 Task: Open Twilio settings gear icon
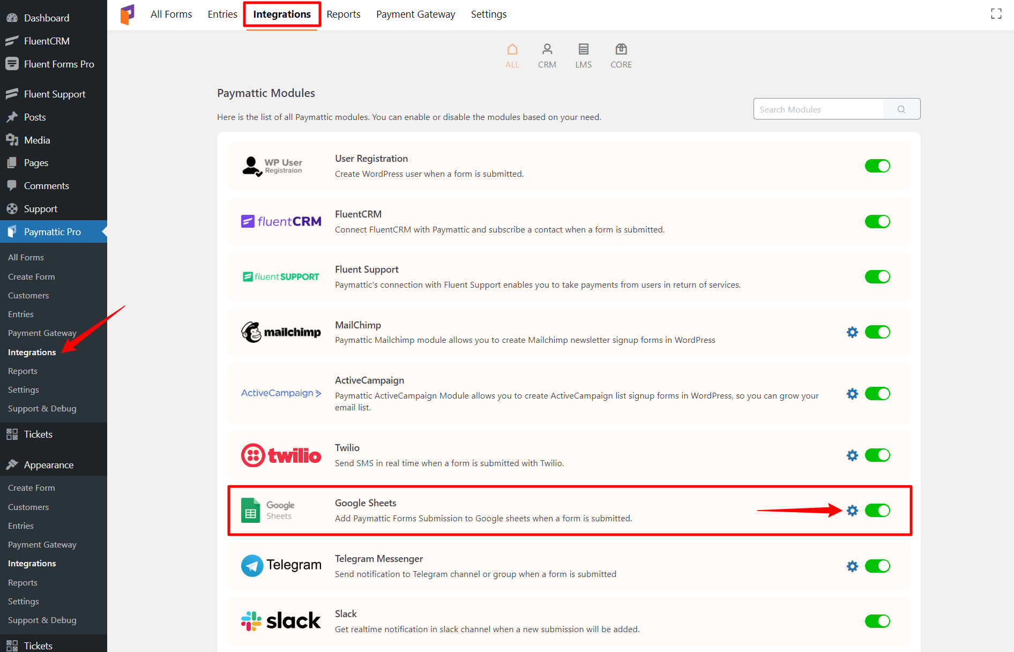[x=852, y=455]
